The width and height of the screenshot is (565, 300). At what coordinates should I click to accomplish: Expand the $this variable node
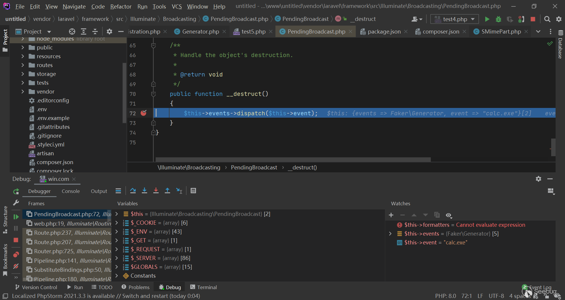[x=117, y=214]
